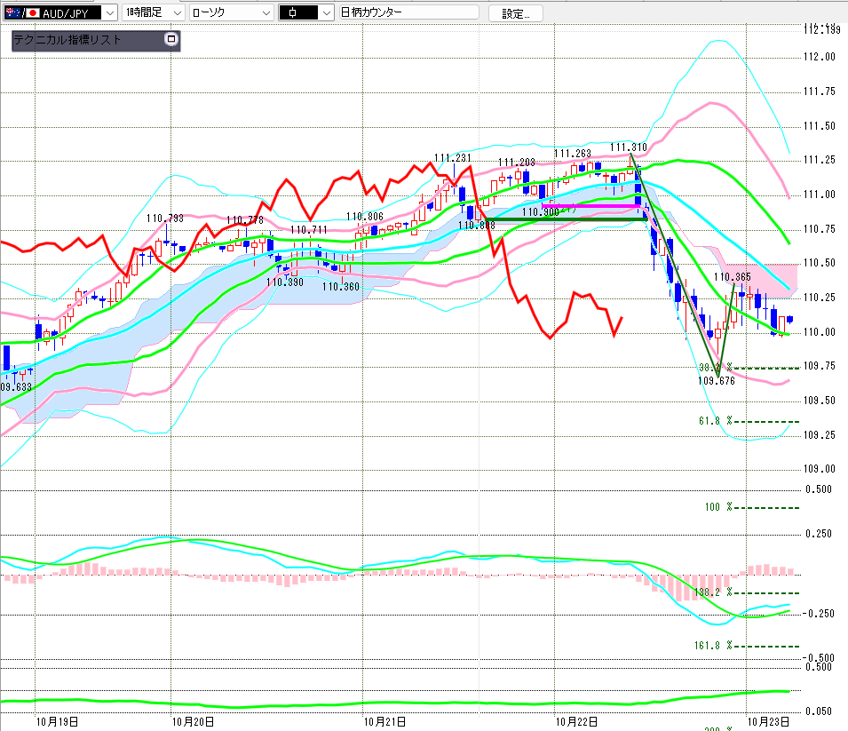The height and width of the screenshot is (731, 848).
Task: Click the 110.390 price label
Action: click(285, 282)
